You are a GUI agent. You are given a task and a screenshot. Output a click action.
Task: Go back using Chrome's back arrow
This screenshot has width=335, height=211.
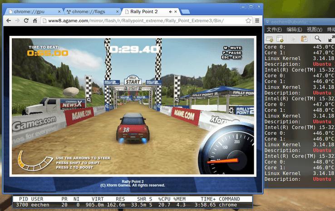point(9,21)
